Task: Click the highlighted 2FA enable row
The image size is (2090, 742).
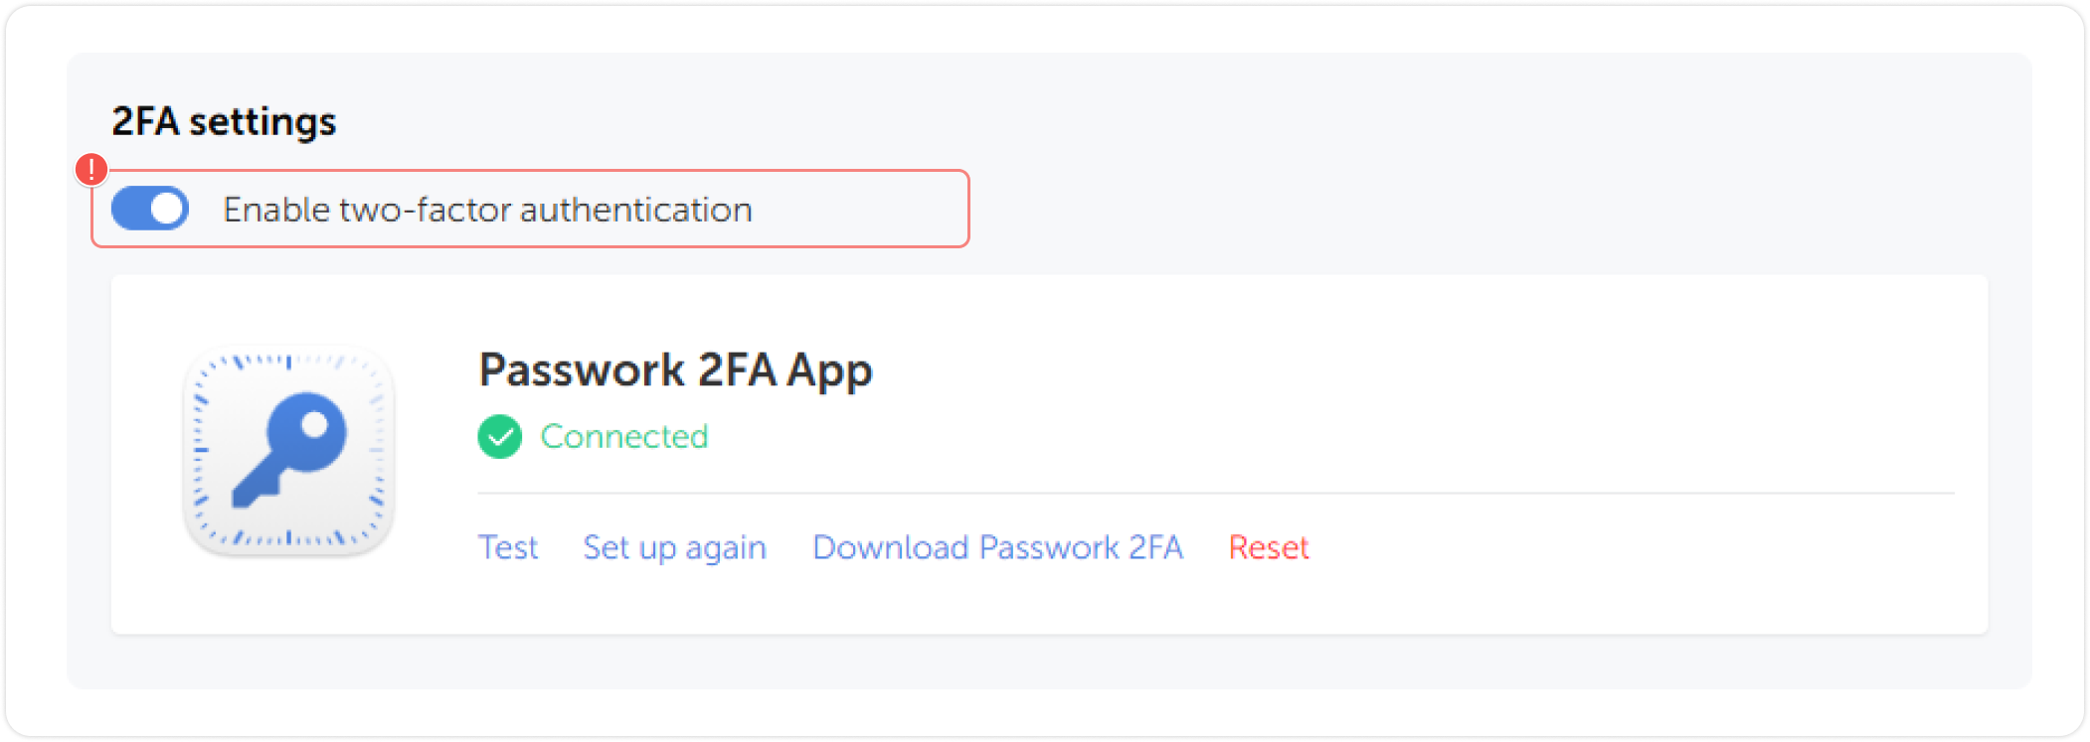Action: click(x=530, y=209)
